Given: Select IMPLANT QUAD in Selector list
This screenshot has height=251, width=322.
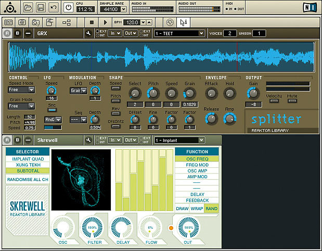Looking at the screenshot, I should pos(28,159).
